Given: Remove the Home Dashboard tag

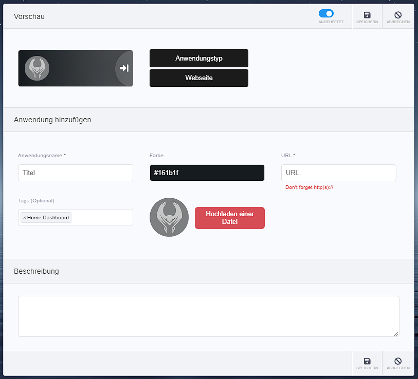Looking at the screenshot, I should (x=24, y=218).
